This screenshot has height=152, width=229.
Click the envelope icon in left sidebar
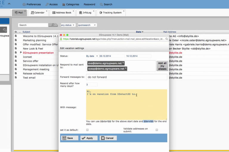[x=4, y=30]
